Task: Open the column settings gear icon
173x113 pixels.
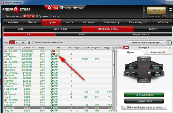Action: click(x=114, y=48)
